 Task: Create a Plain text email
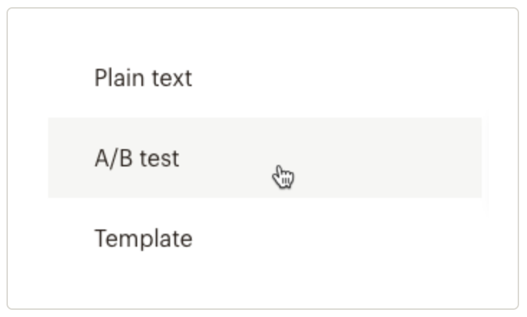pos(143,77)
